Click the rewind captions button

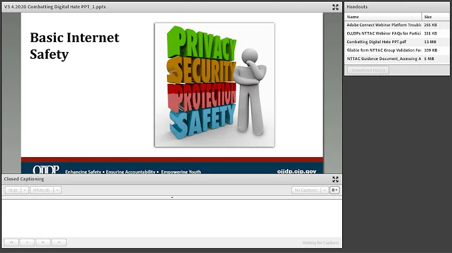[x=11, y=242]
